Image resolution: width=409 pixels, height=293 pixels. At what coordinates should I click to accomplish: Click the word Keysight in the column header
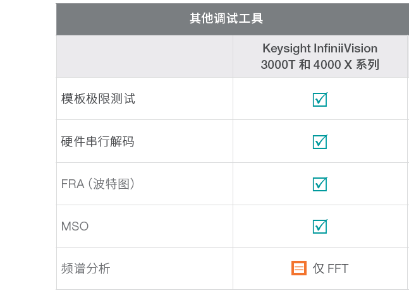[x=286, y=49]
